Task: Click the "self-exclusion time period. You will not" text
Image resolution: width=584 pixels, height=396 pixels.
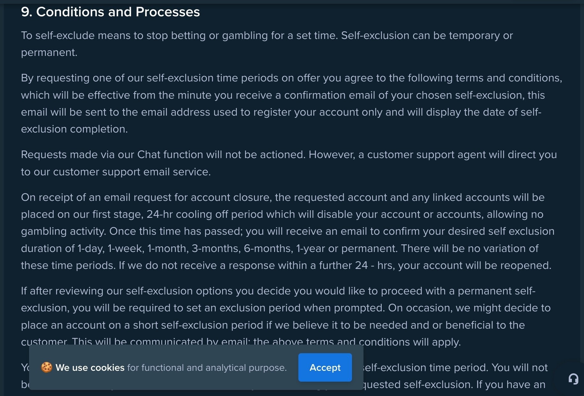Action: click(456, 368)
